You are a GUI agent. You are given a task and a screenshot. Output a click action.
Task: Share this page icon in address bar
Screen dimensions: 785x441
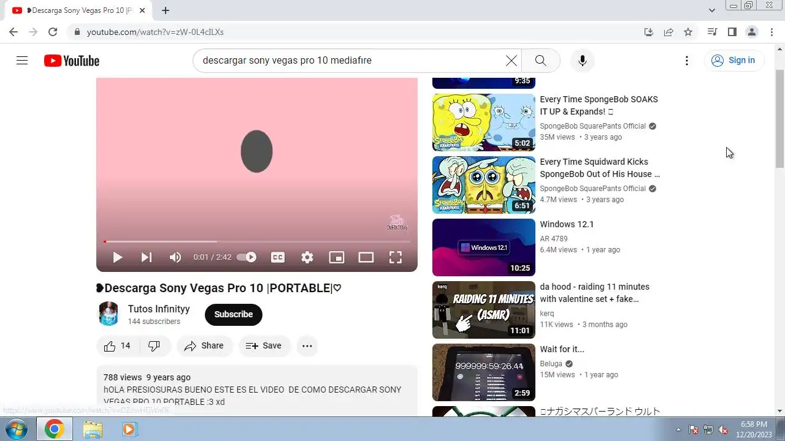[668, 32]
